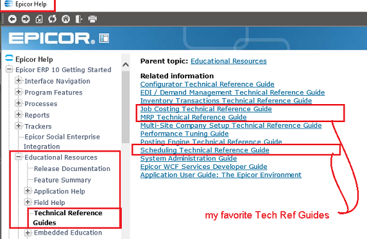Image resolution: width=367 pixels, height=239 pixels.
Task: Click the Print toolbar icon
Action: coord(92,19)
